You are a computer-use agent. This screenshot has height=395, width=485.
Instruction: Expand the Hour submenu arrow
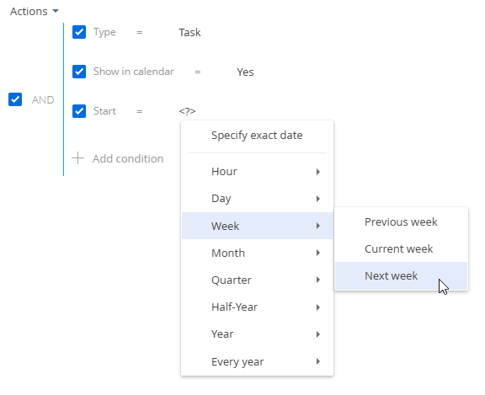318,172
